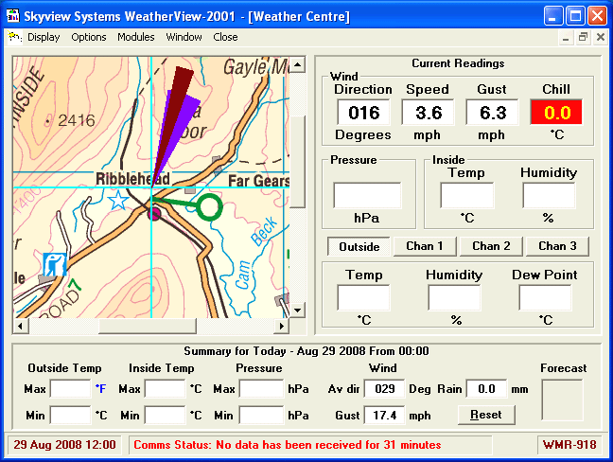Click the Reset button in summary
Viewport: 613px width, 462px height.
[486, 415]
